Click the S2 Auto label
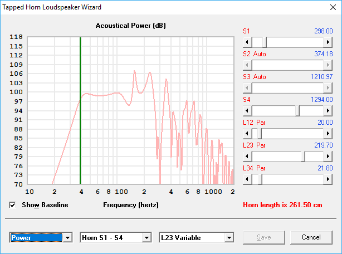Image resolution: width=342 pixels, height=254 pixels. click(255, 54)
